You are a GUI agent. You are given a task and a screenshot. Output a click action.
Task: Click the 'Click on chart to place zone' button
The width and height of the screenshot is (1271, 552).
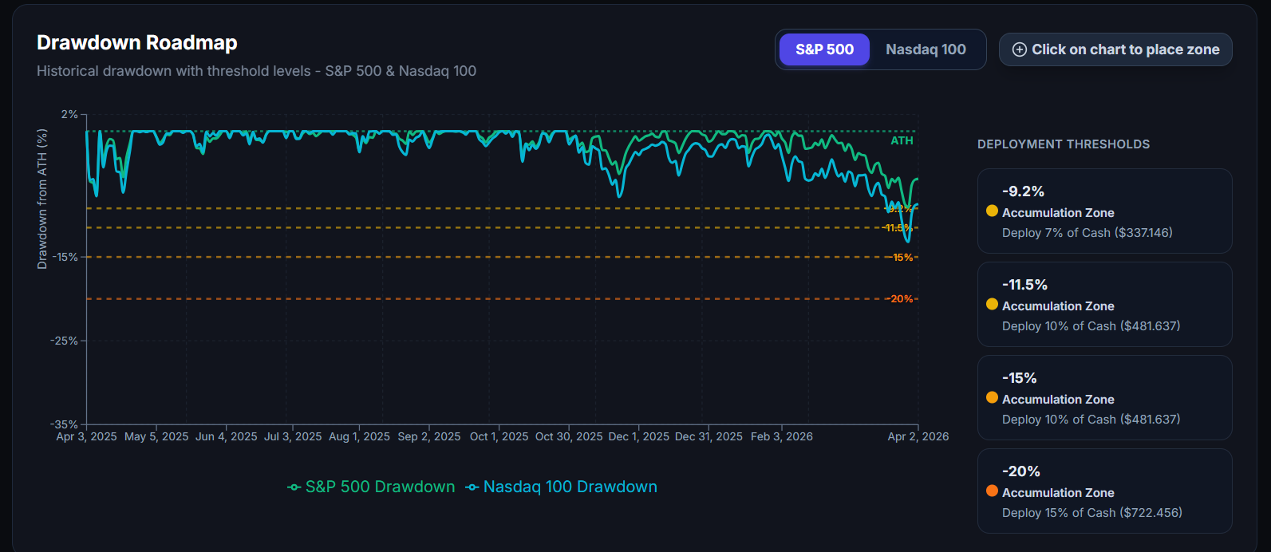[x=1115, y=49]
